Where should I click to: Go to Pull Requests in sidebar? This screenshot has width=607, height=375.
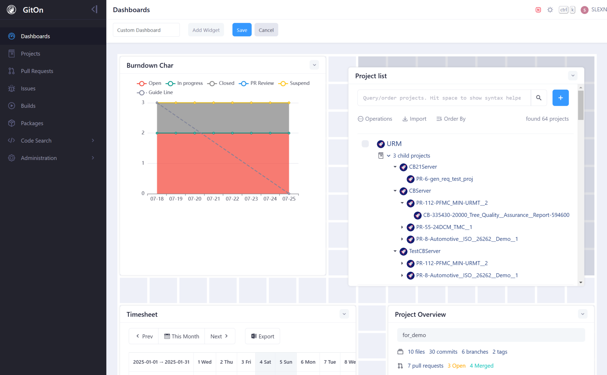coord(53,71)
